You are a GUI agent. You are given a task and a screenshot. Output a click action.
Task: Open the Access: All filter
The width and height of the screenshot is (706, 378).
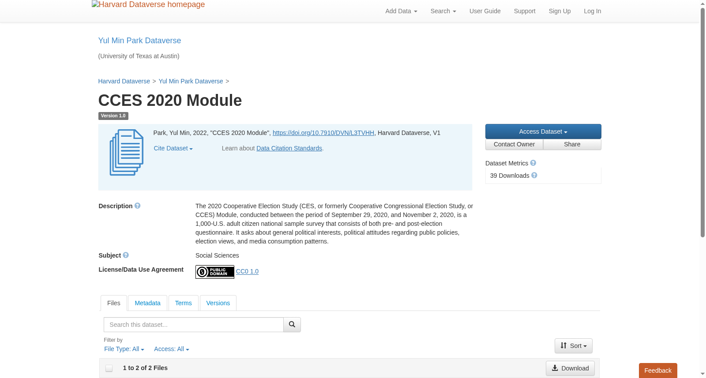[172, 349]
